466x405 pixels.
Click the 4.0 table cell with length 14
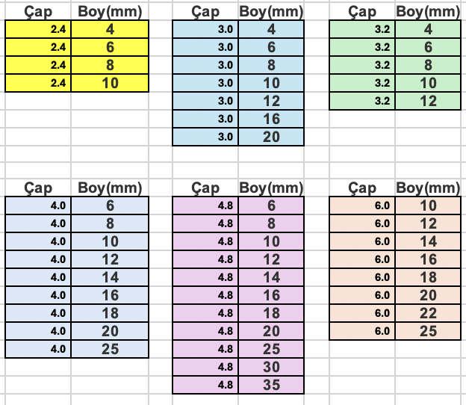point(110,277)
